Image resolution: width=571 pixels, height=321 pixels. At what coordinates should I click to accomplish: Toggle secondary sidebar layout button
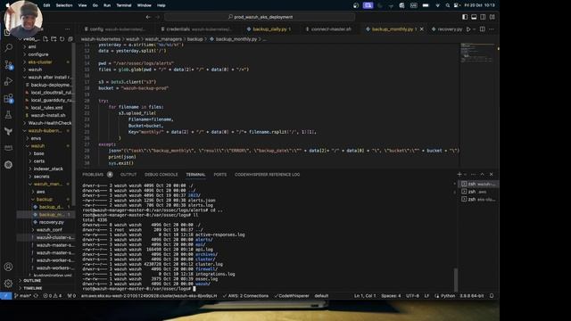click(x=483, y=17)
